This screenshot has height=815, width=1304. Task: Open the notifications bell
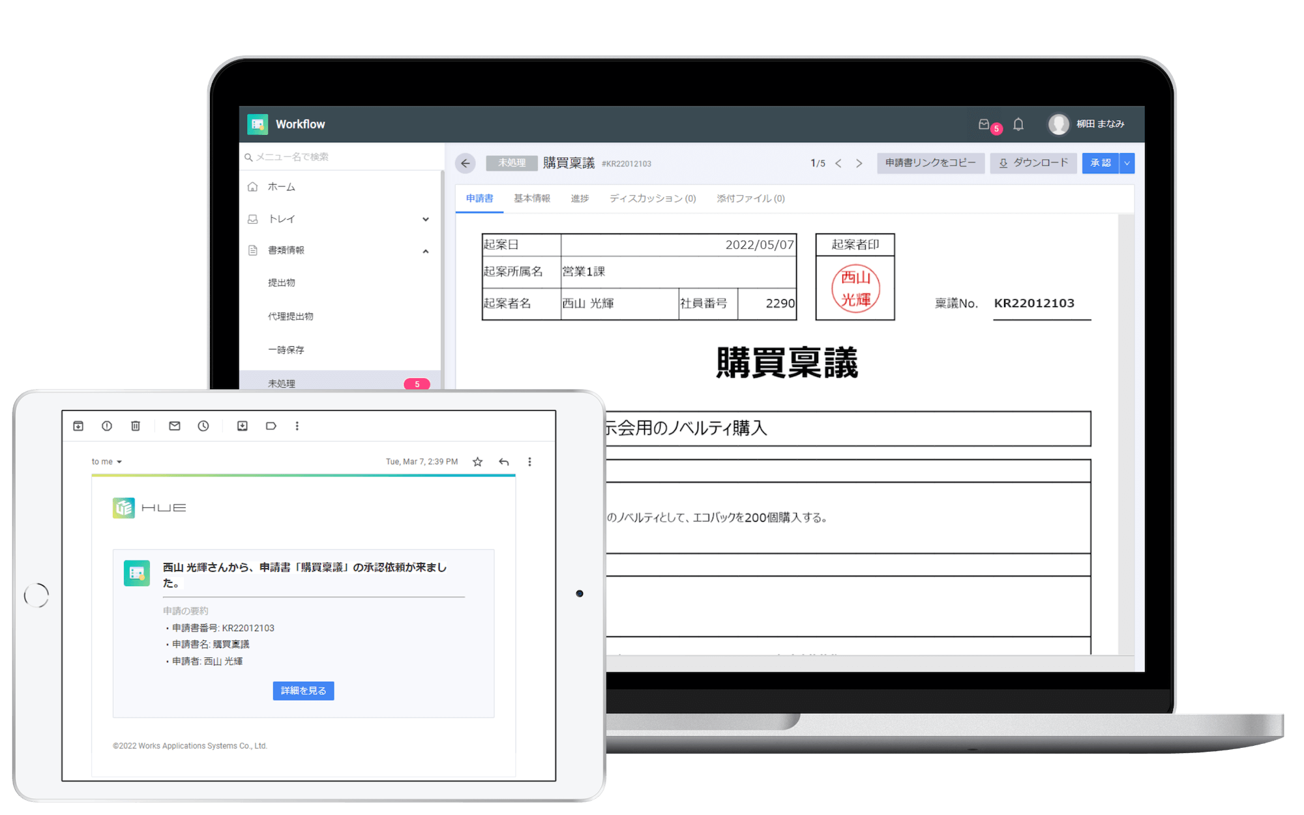1018,124
